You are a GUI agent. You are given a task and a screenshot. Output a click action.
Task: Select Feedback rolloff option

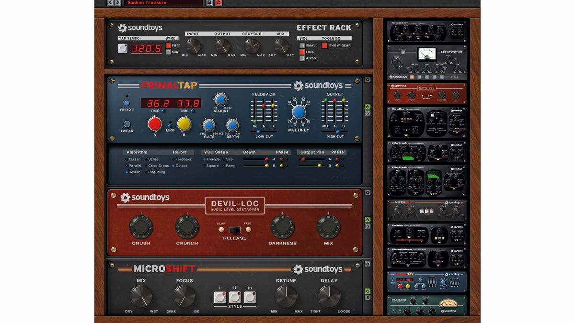182,159
